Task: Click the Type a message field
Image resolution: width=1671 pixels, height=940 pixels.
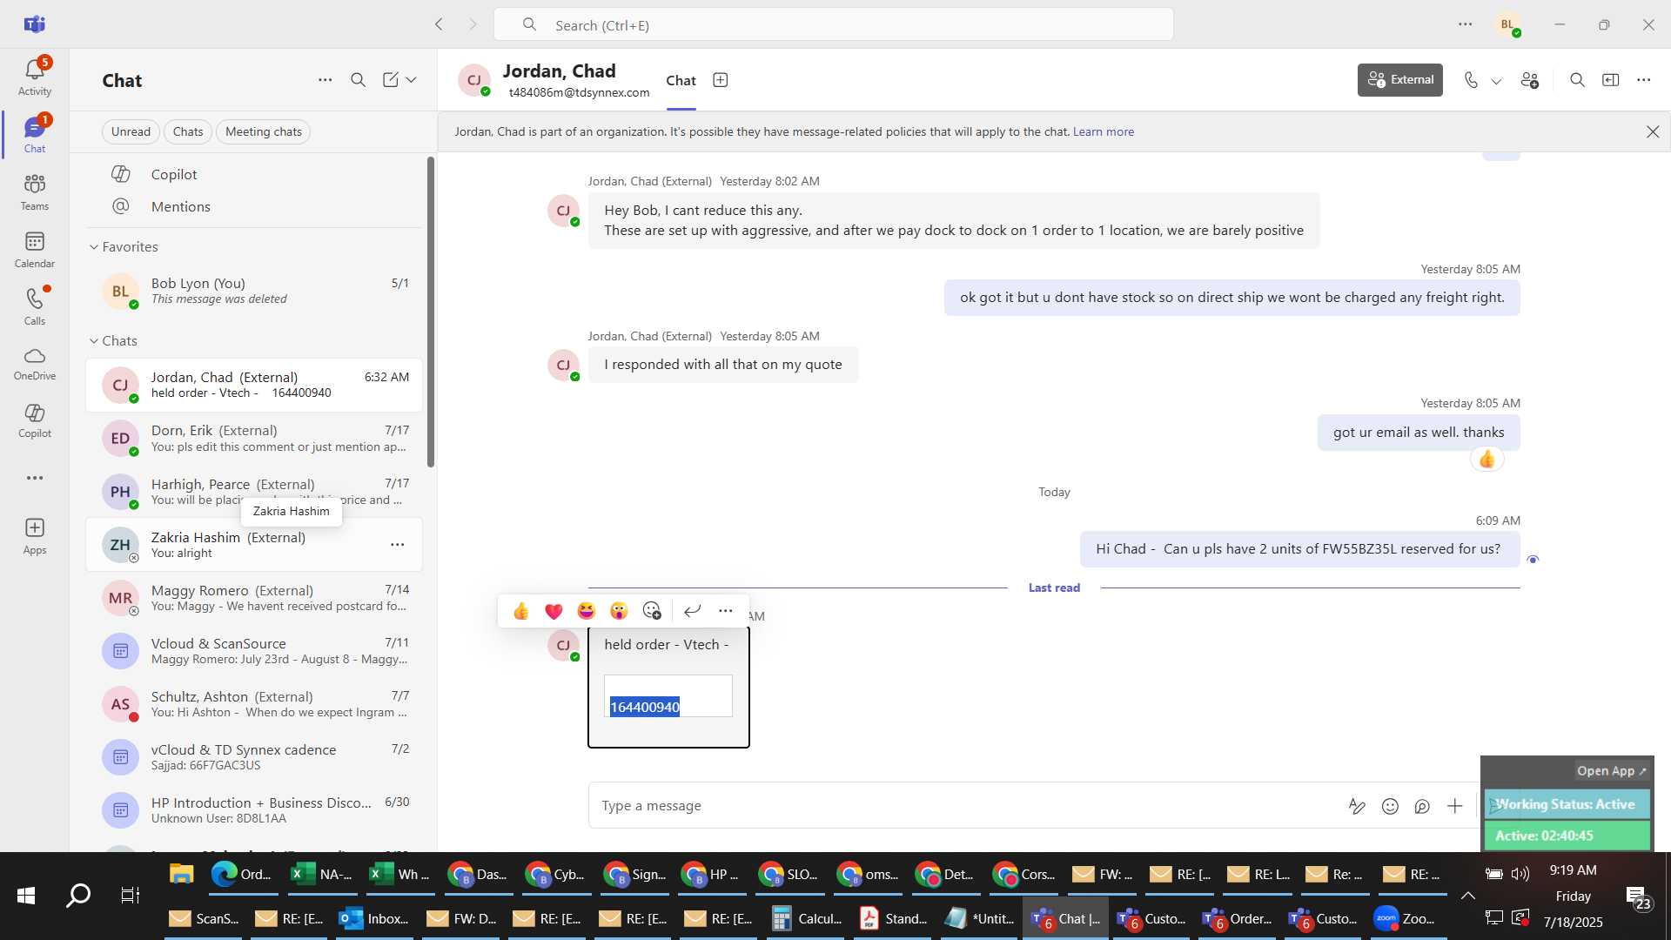Action: [966, 806]
